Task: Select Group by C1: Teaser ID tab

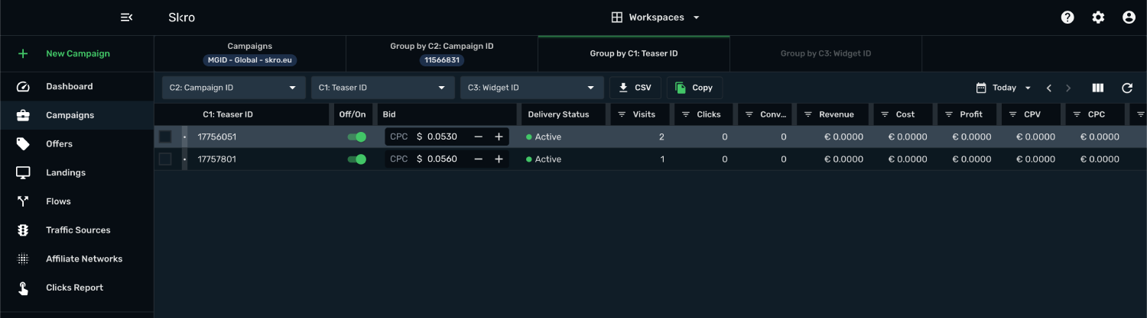Action: pos(634,53)
